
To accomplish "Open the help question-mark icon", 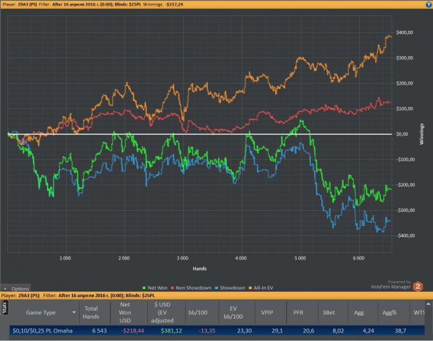I will tap(429, 4).
